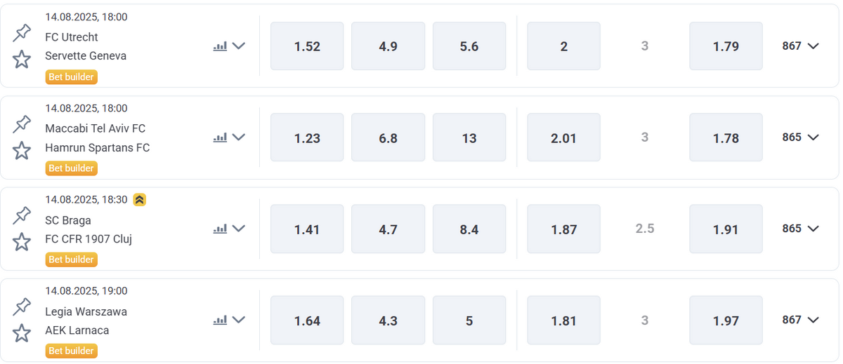Viewport: 843px width, 364px height.
Task: Open statistics chart for FC Utrecht match
Action: tap(221, 46)
